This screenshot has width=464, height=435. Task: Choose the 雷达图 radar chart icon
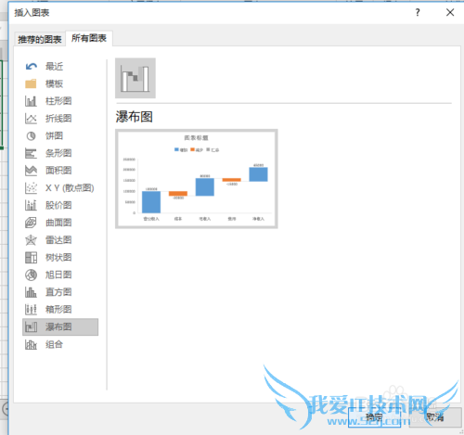pos(31,240)
